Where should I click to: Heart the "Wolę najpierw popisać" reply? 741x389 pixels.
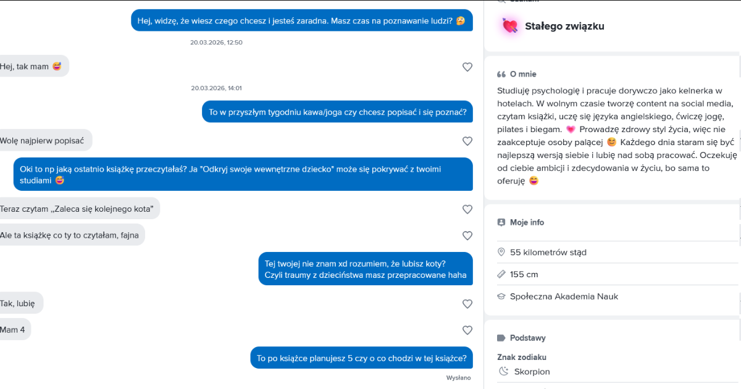pyautogui.click(x=467, y=141)
